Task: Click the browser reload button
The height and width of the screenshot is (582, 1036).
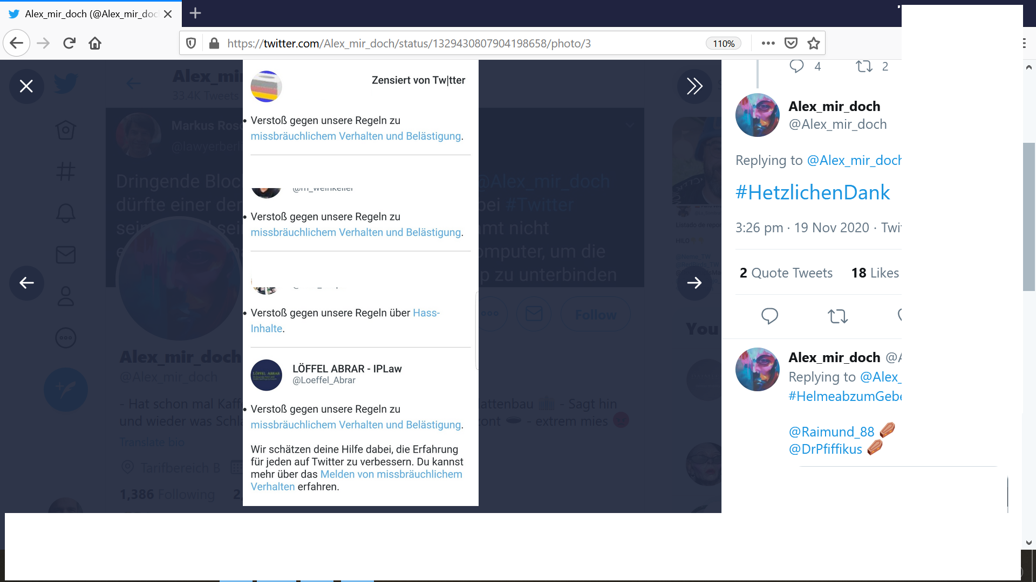Action: coord(69,43)
